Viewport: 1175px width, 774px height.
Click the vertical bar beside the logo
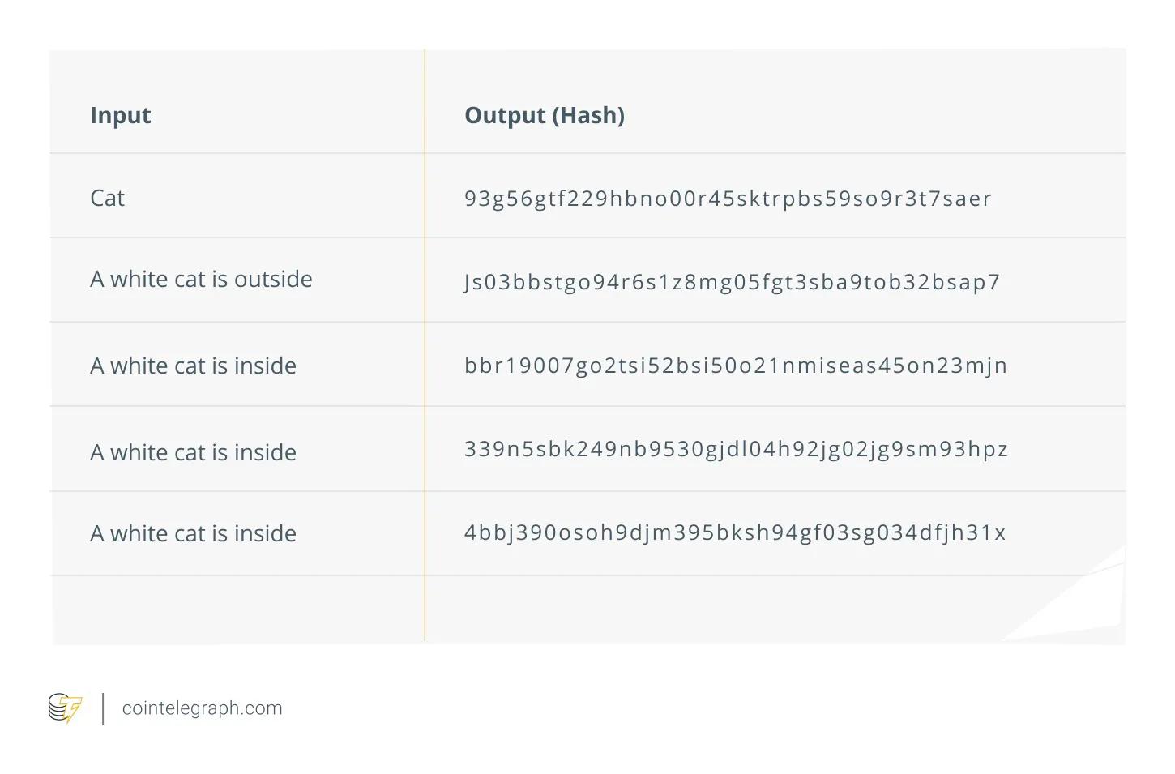103,708
